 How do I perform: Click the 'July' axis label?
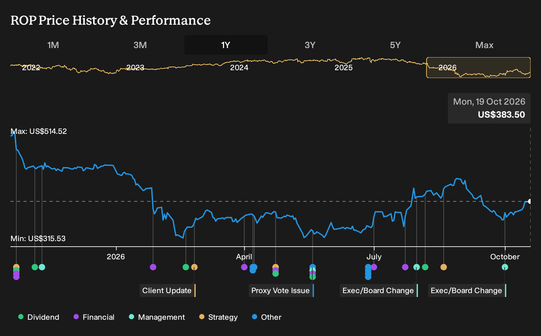[x=374, y=257]
